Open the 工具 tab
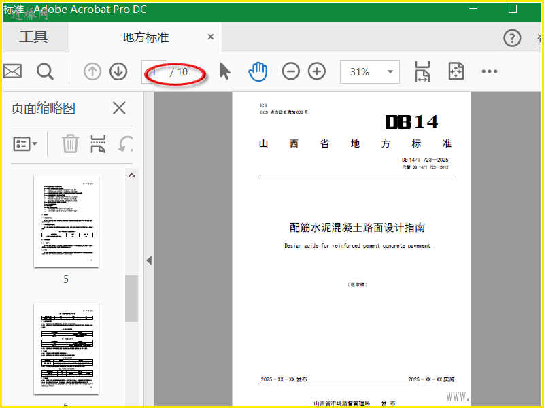The height and width of the screenshot is (408, 544). (x=33, y=37)
